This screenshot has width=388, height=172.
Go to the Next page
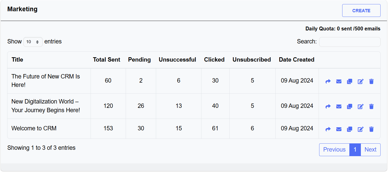coord(370,150)
